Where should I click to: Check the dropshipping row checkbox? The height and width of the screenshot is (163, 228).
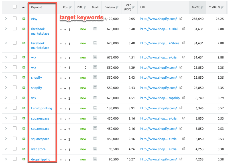point(15,159)
